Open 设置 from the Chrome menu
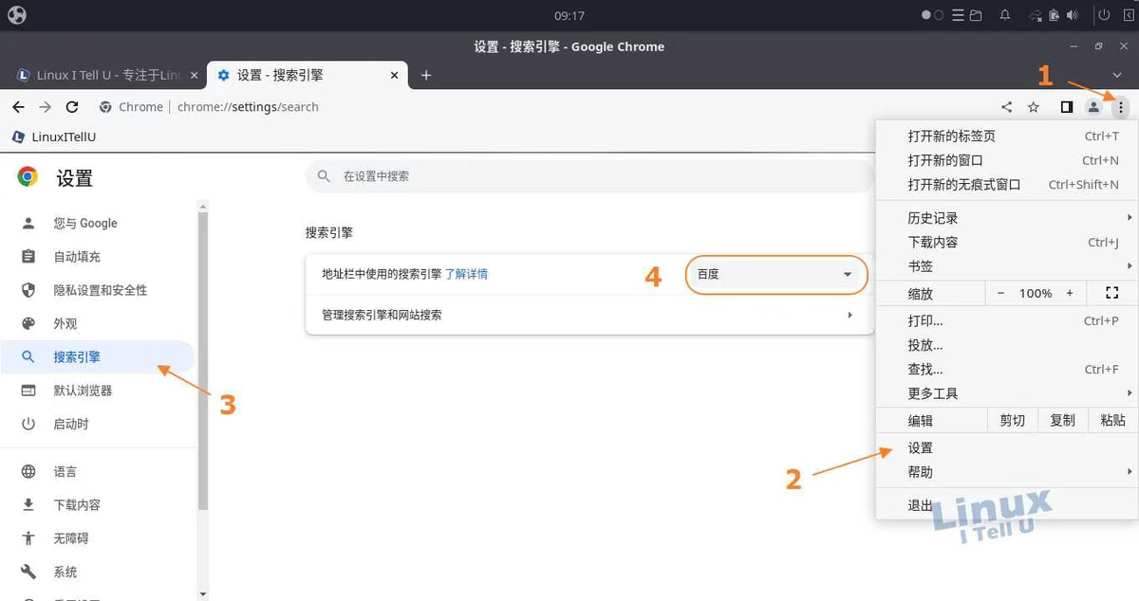 click(x=1005, y=447)
